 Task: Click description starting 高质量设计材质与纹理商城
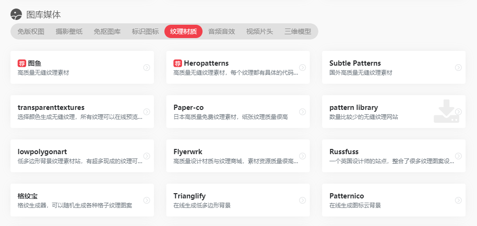pyautogui.click(x=236, y=161)
